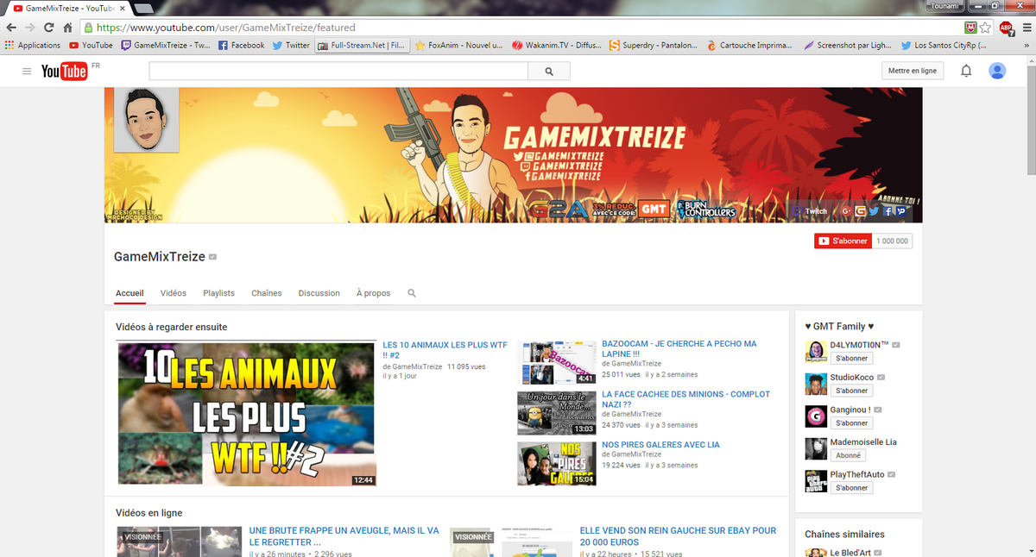The height and width of the screenshot is (557, 1036).
Task: Open the account avatar icon
Action: 997,71
